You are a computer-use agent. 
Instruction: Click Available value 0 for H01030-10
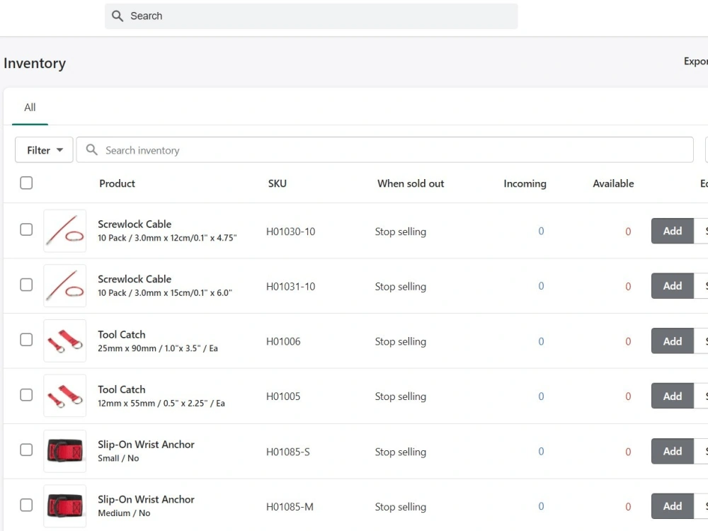coord(628,232)
